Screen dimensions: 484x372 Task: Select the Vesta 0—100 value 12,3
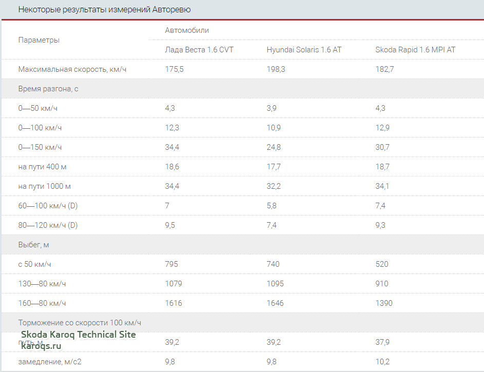pyautogui.click(x=171, y=128)
